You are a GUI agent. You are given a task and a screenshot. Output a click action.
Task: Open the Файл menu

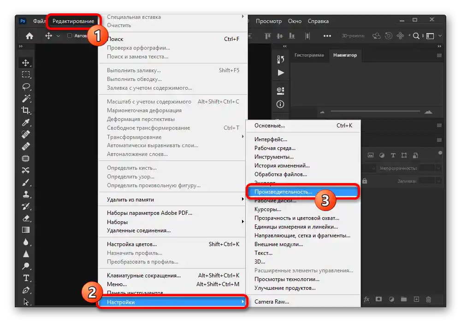(39, 21)
